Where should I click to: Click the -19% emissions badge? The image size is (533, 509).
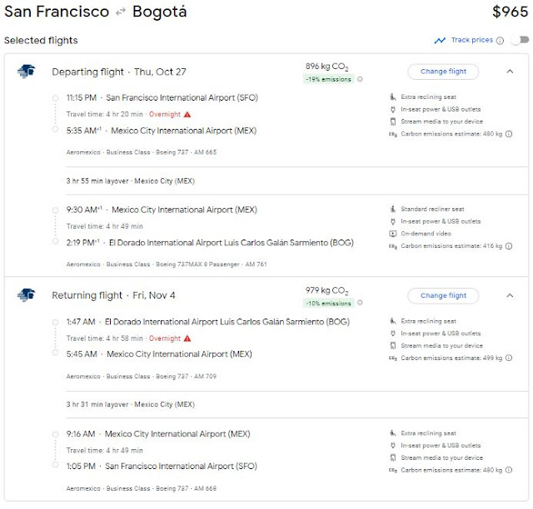point(329,80)
